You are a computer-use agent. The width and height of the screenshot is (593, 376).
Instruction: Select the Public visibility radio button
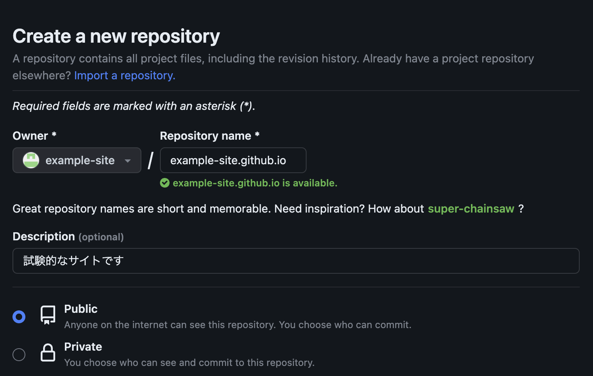(19, 316)
